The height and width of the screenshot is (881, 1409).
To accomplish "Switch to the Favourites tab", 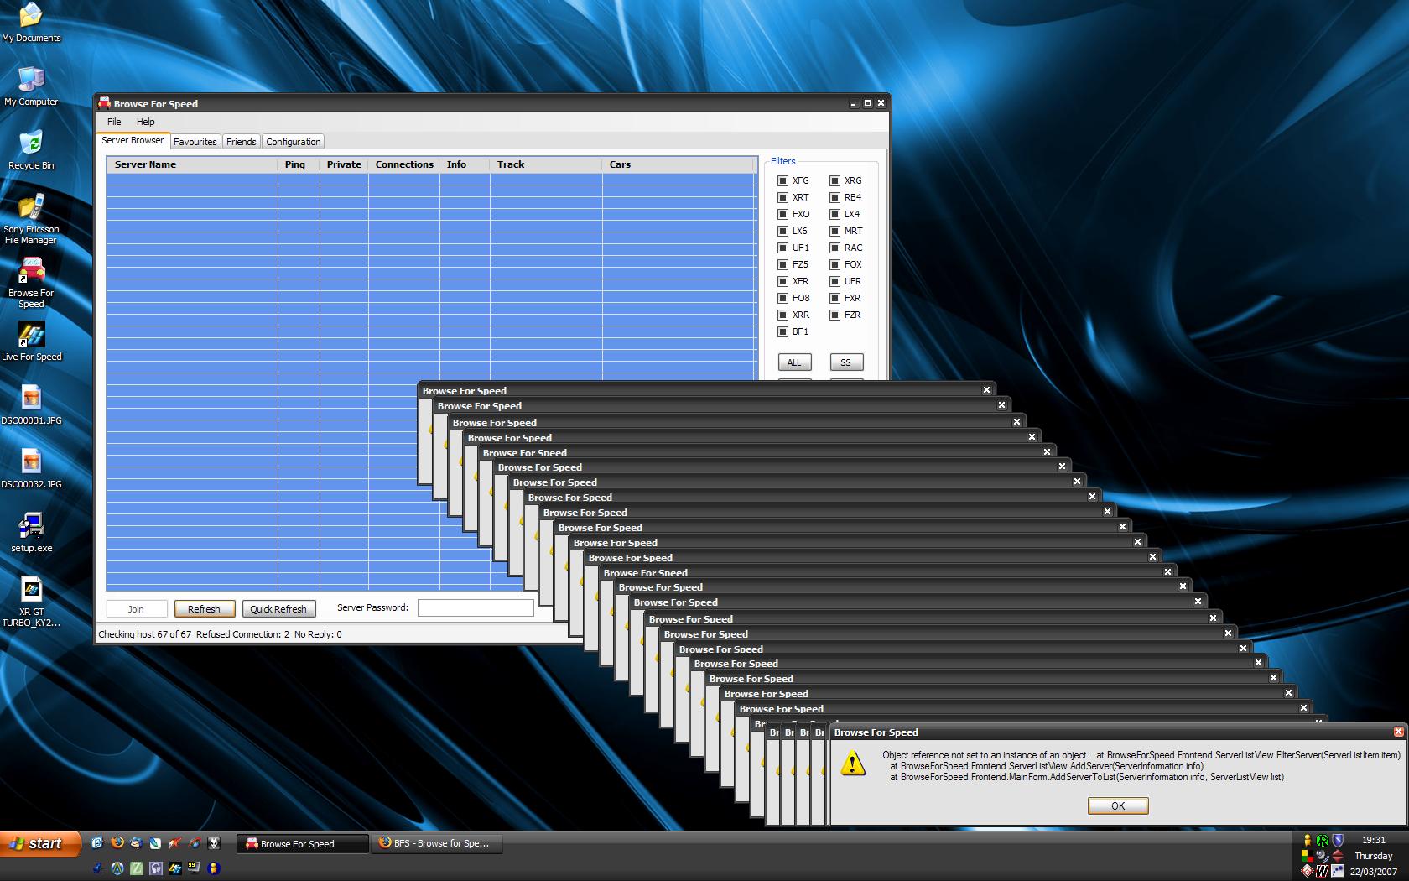I will tap(195, 142).
